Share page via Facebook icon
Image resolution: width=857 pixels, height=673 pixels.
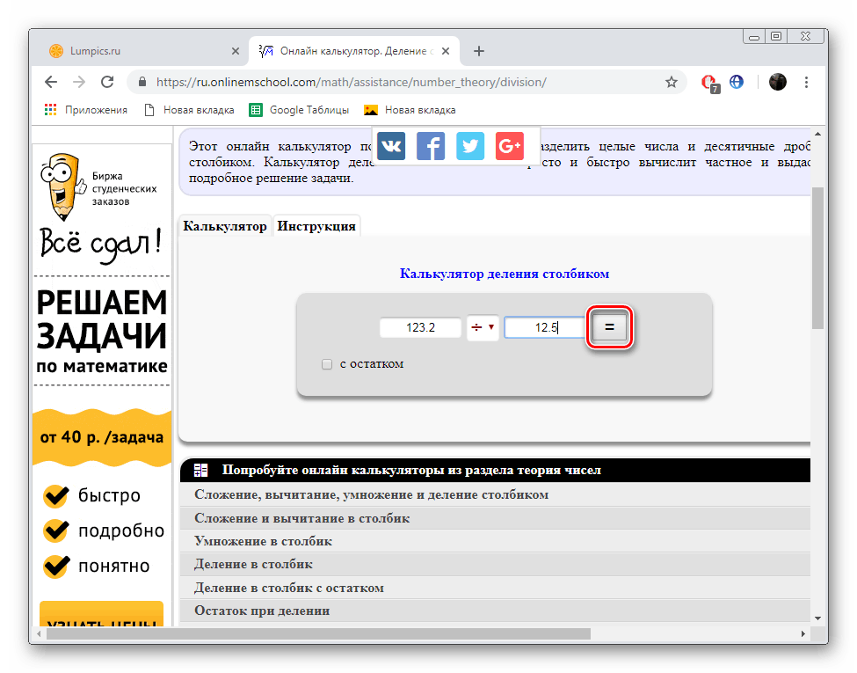[x=431, y=146]
